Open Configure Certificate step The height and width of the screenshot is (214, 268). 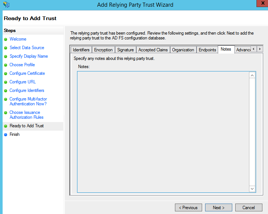[27, 73]
